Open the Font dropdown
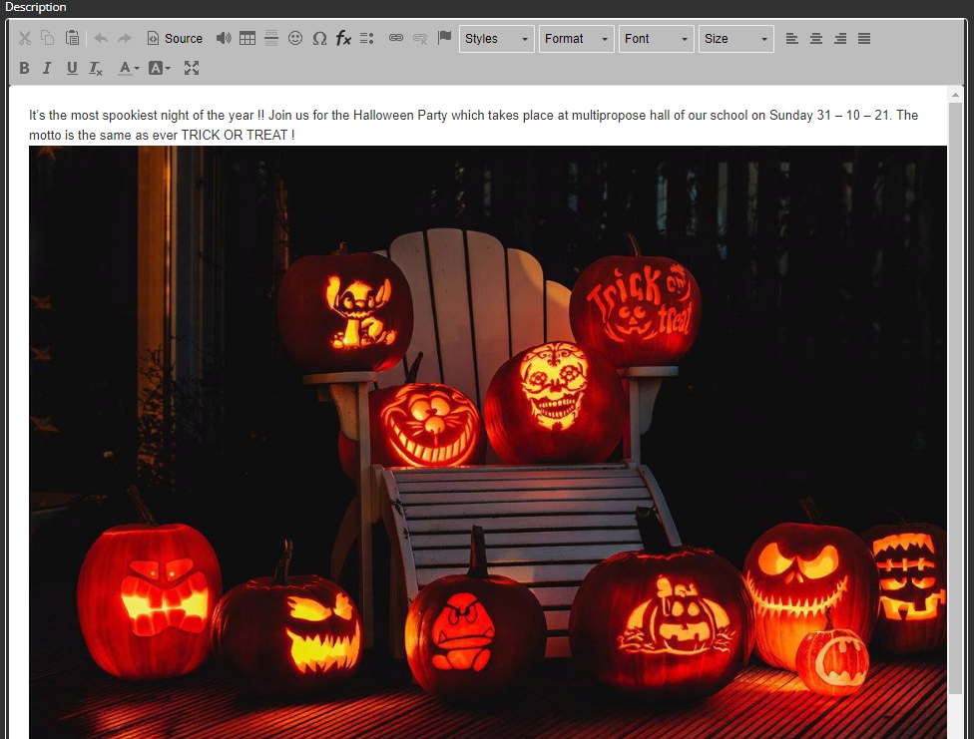 (656, 39)
